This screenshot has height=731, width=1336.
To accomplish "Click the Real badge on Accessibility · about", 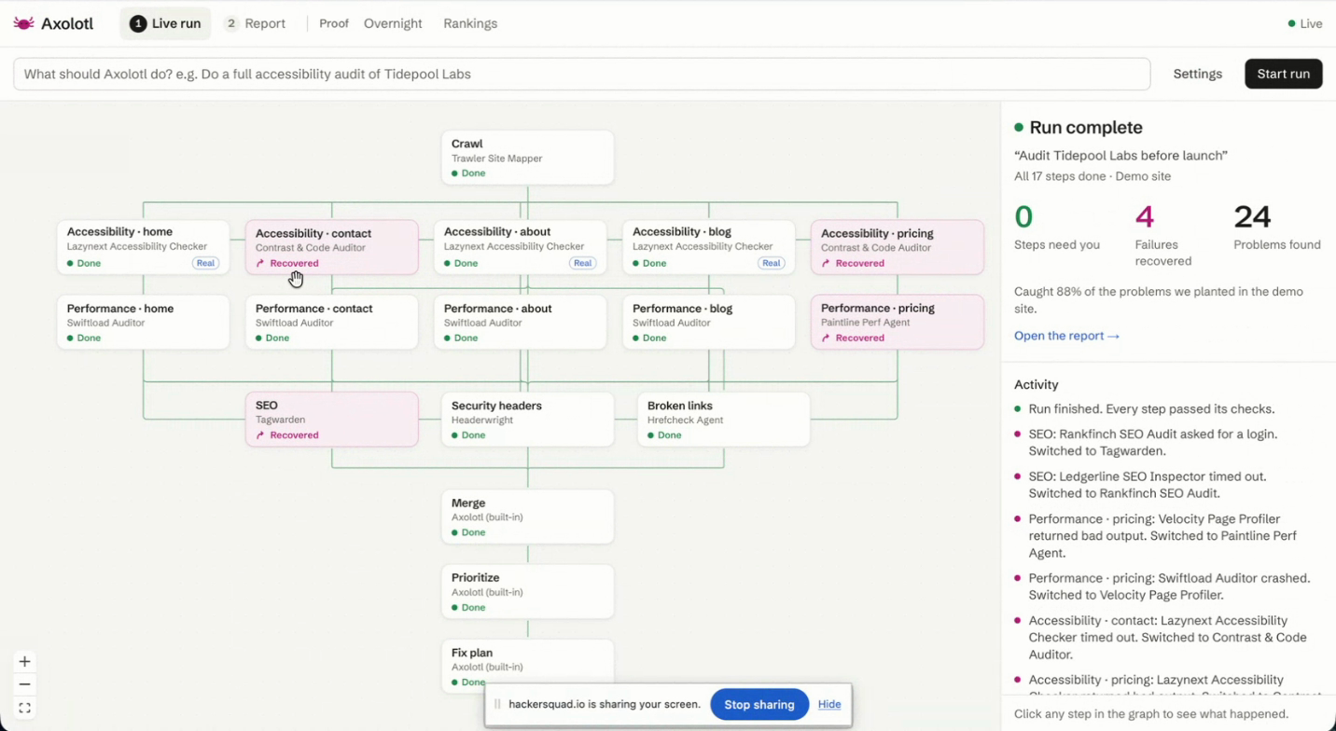I will (x=583, y=263).
